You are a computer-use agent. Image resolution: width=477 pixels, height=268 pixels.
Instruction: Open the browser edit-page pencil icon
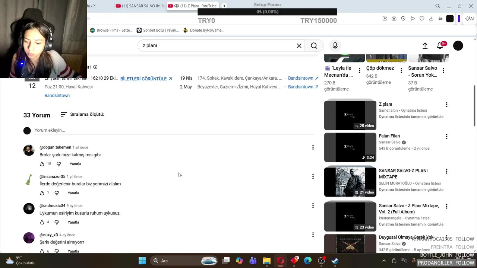point(385,19)
